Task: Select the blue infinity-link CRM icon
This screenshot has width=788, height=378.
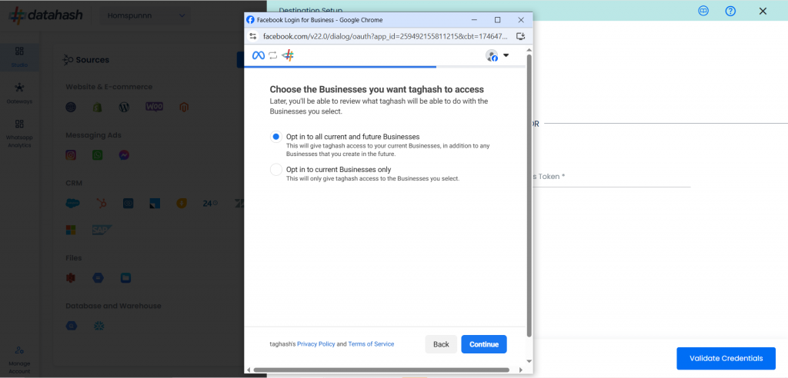Action: point(129,204)
